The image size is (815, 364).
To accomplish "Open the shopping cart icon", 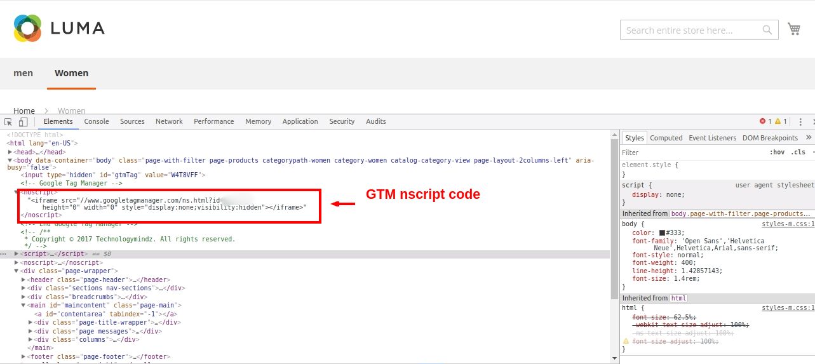I will [x=793, y=29].
